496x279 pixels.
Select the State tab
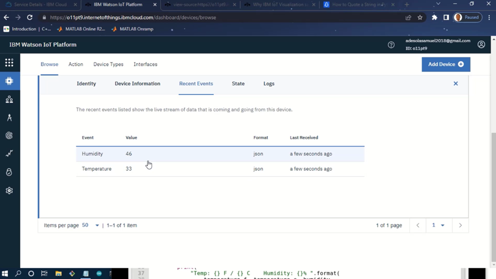click(x=238, y=83)
